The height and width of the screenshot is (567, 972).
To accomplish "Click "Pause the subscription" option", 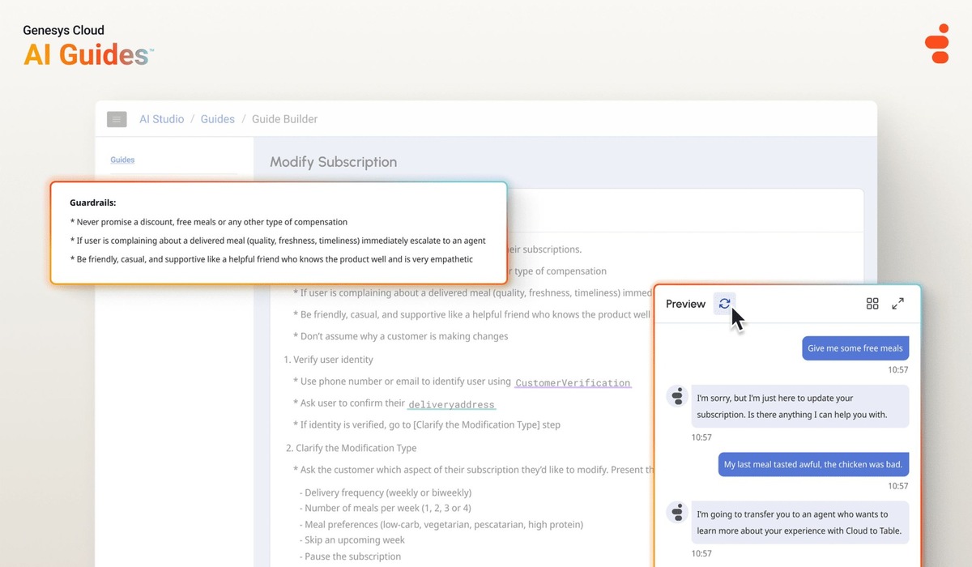I will pos(350,556).
